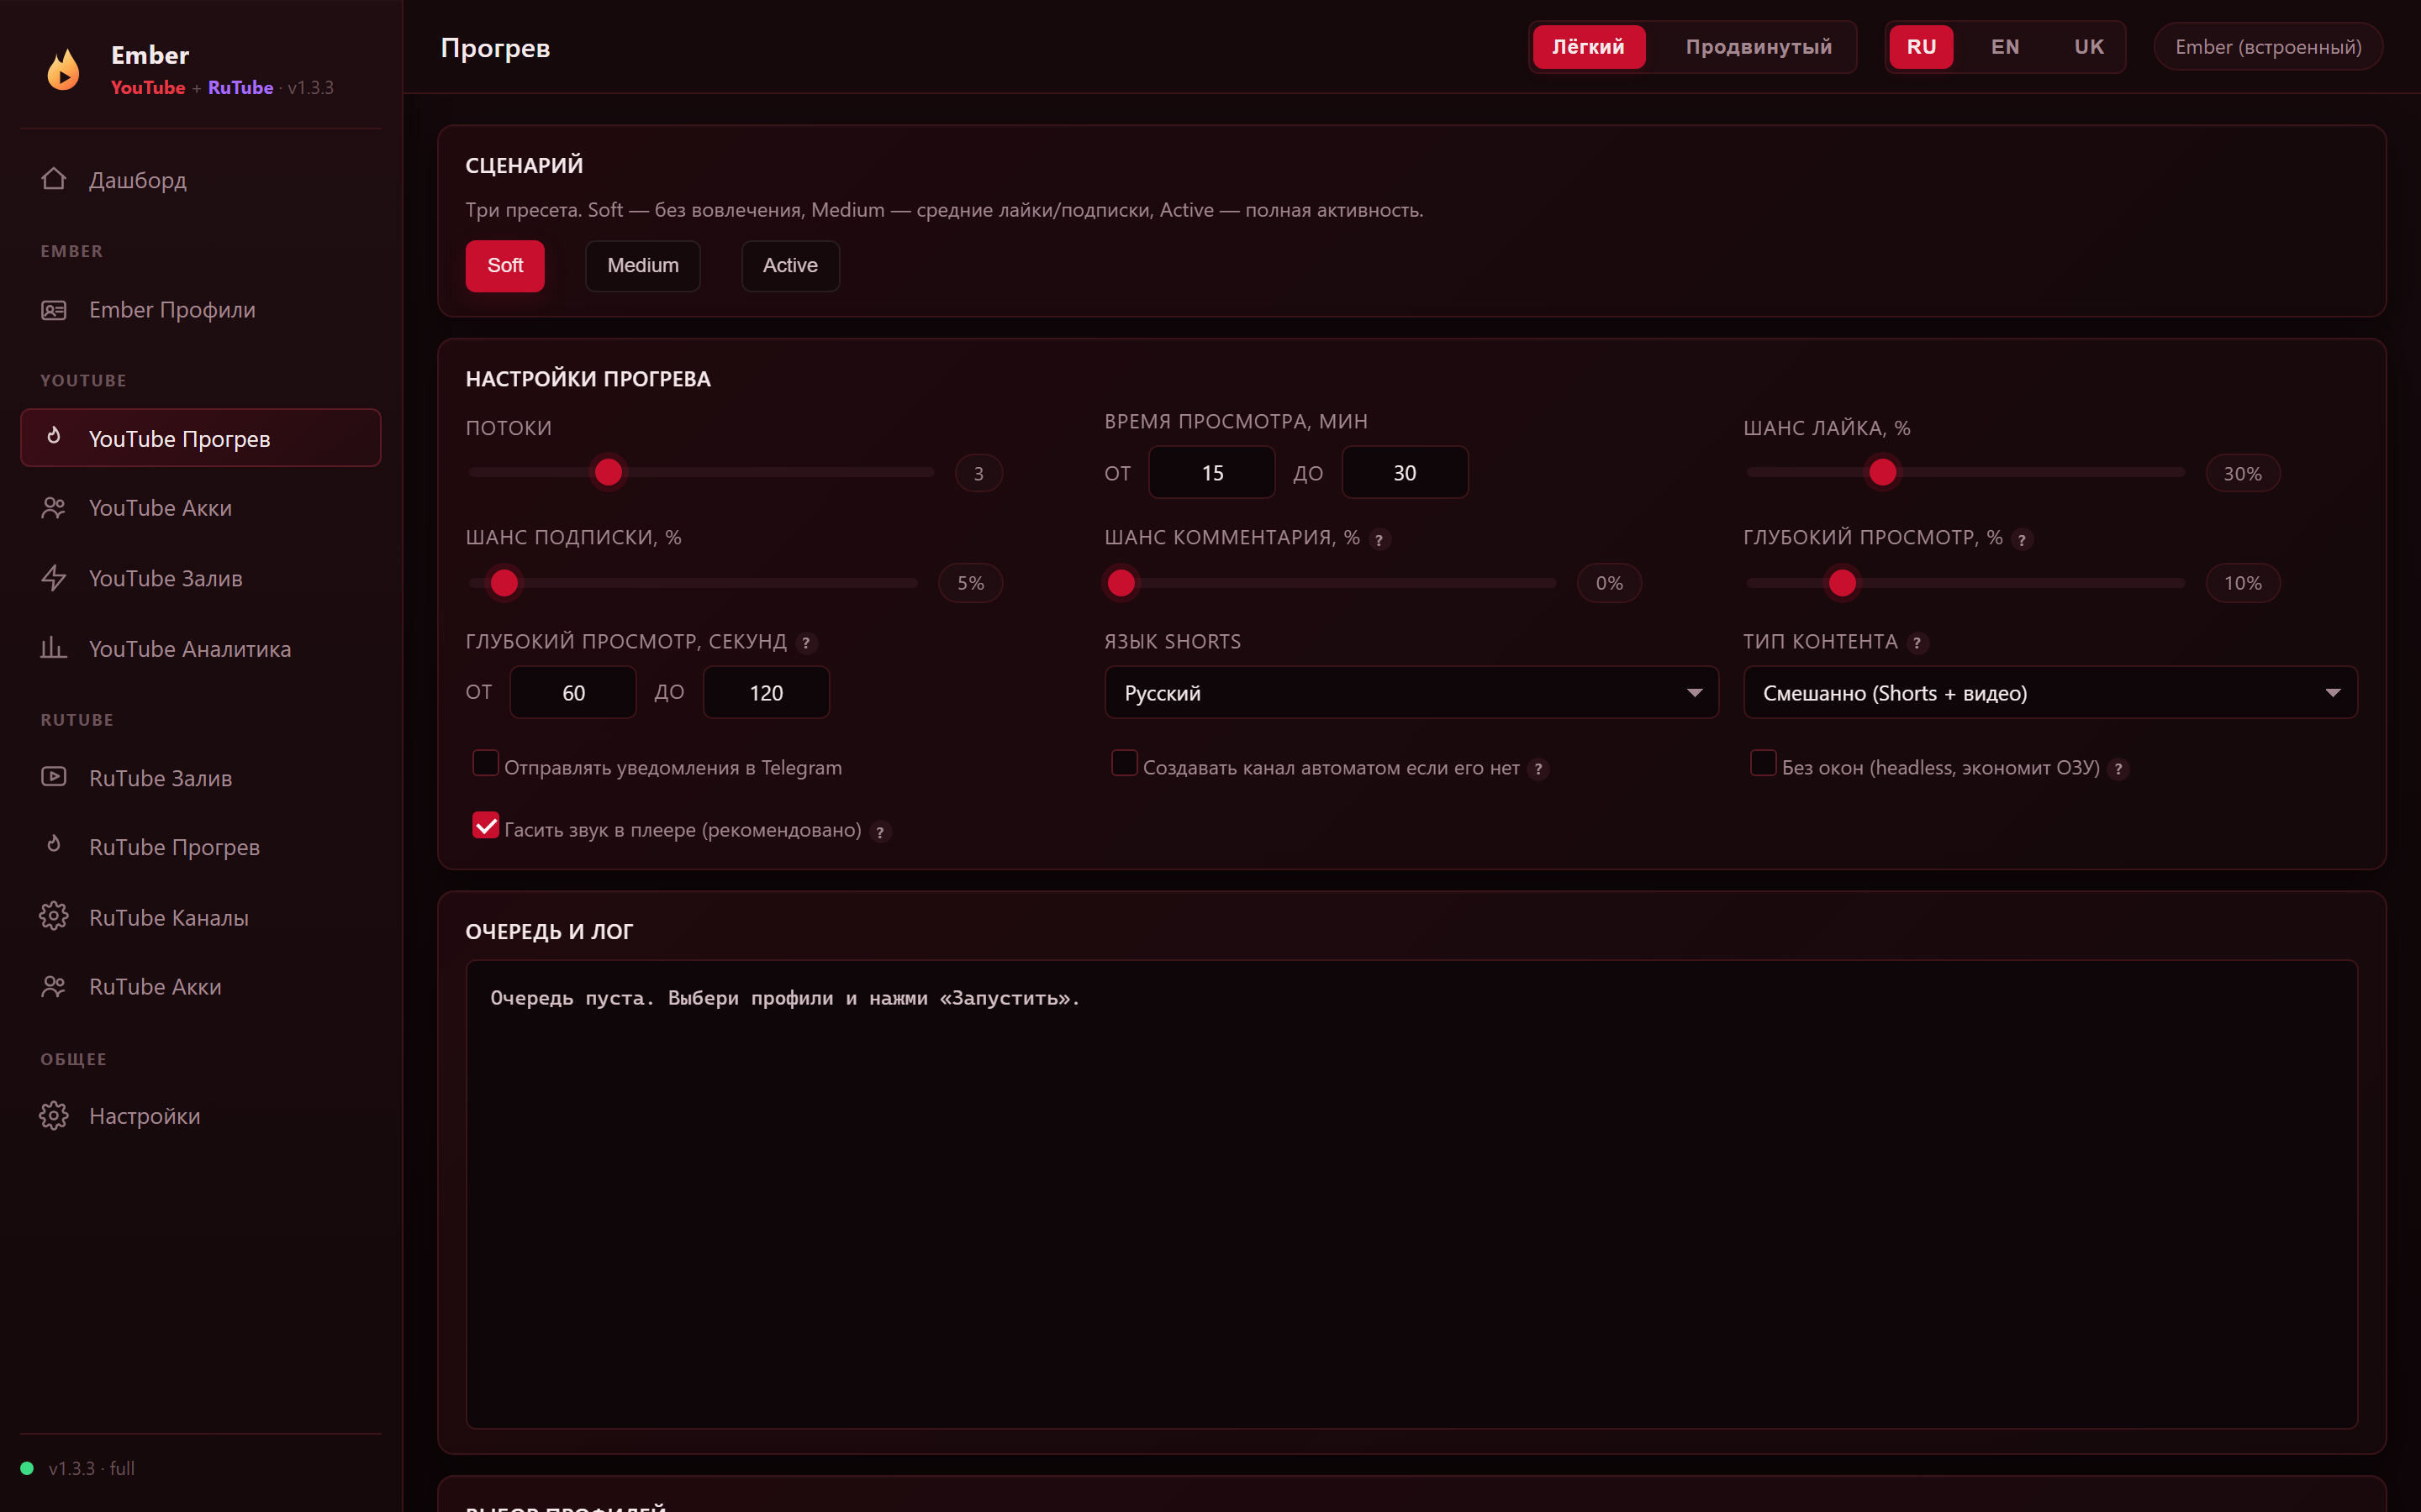Select the Active scenario preset
Viewport: 2421px width, 1512px height.
(790, 266)
